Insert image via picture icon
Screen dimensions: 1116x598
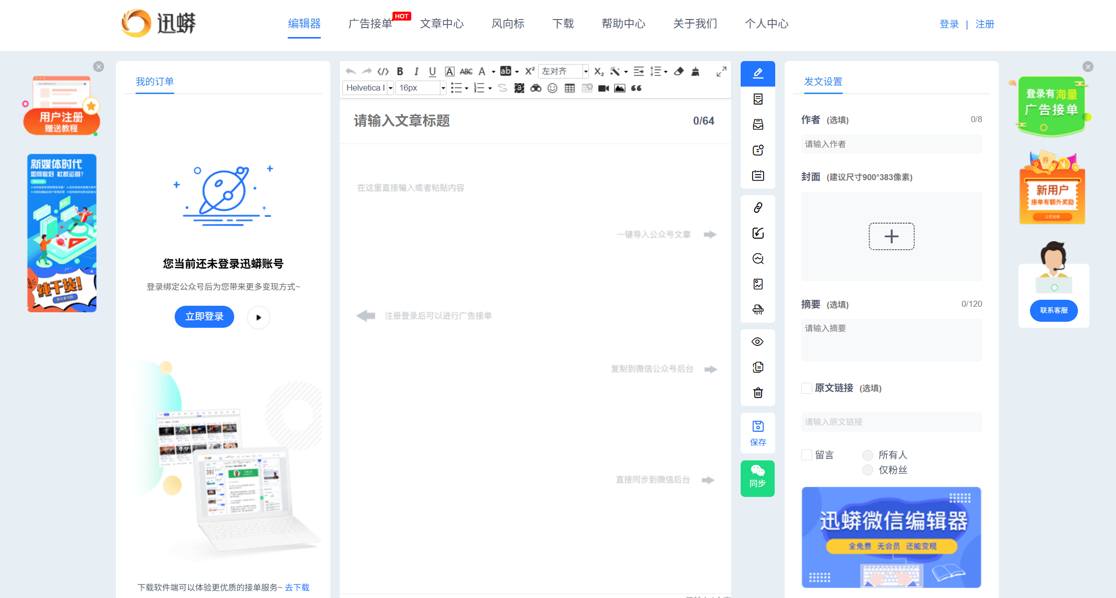pyautogui.click(x=620, y=88)
